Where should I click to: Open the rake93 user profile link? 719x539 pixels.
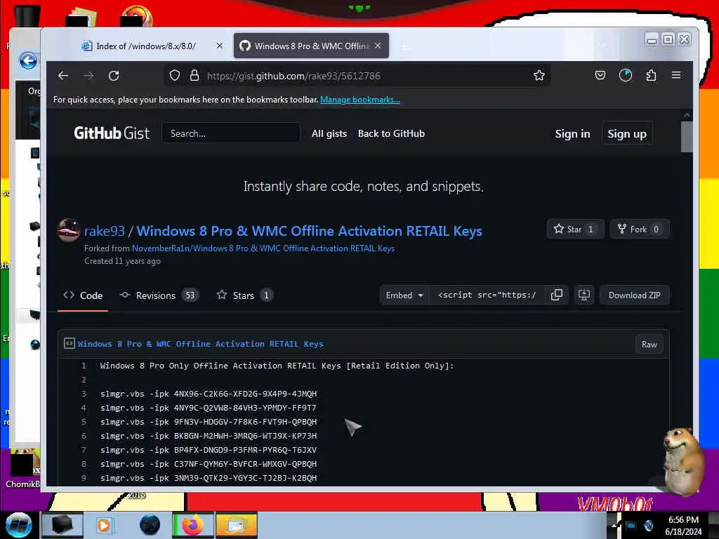[x=104, y=231]
